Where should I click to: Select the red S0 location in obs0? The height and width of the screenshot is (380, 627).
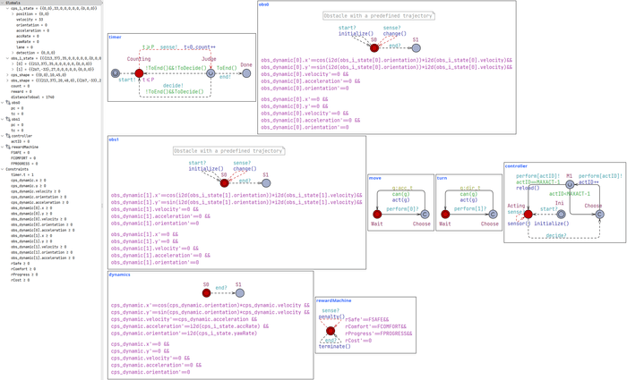[374, 48]
